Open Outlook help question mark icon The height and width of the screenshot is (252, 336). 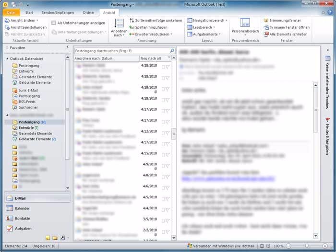pyautogui.click(x=330, y=12)
